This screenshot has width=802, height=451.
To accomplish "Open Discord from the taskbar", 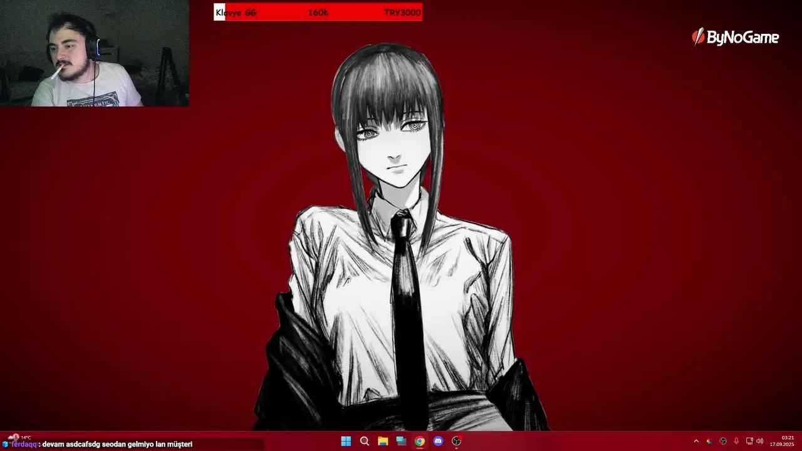I will coord(438,441).
